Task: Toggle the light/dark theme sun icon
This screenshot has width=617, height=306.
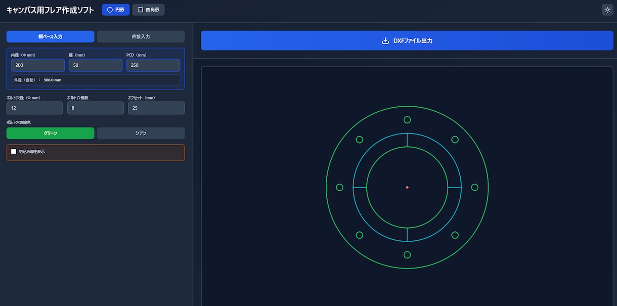Action: [x=607, y=10]
